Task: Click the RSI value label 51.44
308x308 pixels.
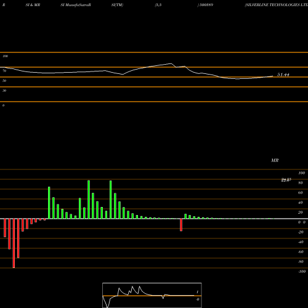Action: click(x=283, y=75)
